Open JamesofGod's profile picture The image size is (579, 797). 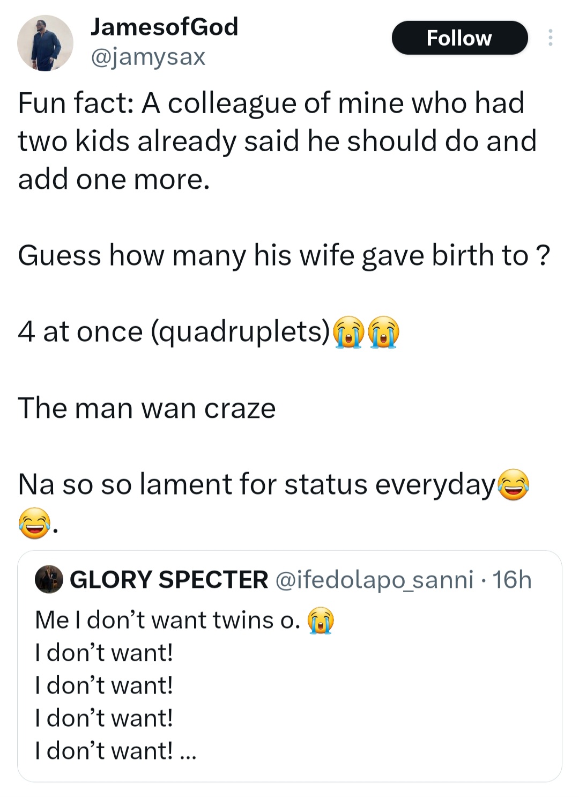click(45, 43)
